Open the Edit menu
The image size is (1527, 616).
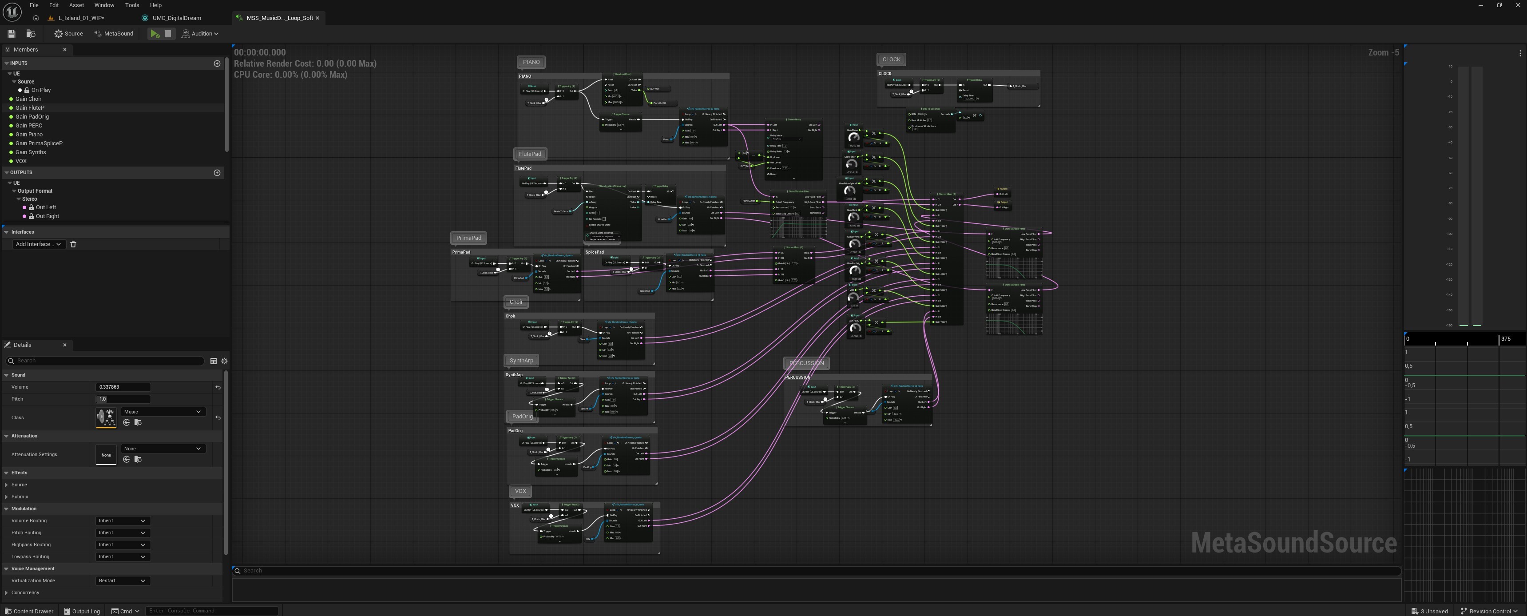click(x=54, y=5)
